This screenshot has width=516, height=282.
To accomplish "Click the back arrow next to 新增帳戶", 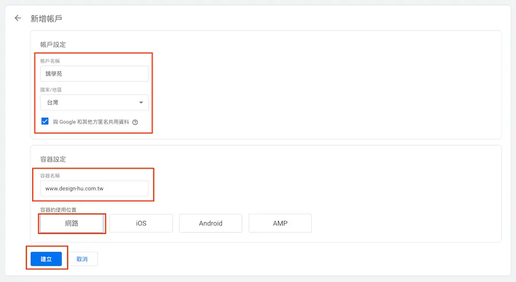I will click(x=18, y=18).
